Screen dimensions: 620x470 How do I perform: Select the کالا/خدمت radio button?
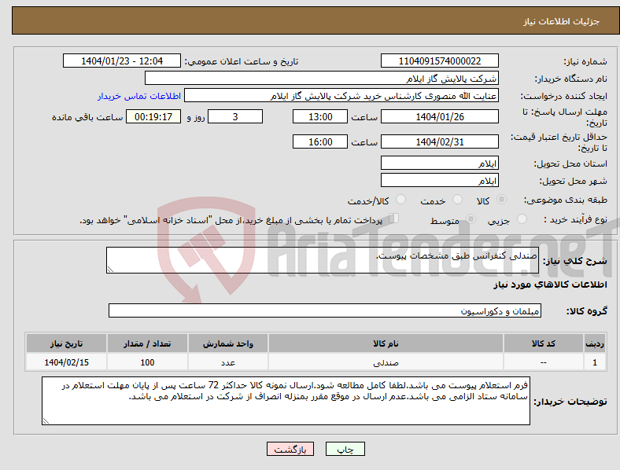coord(400,200)
